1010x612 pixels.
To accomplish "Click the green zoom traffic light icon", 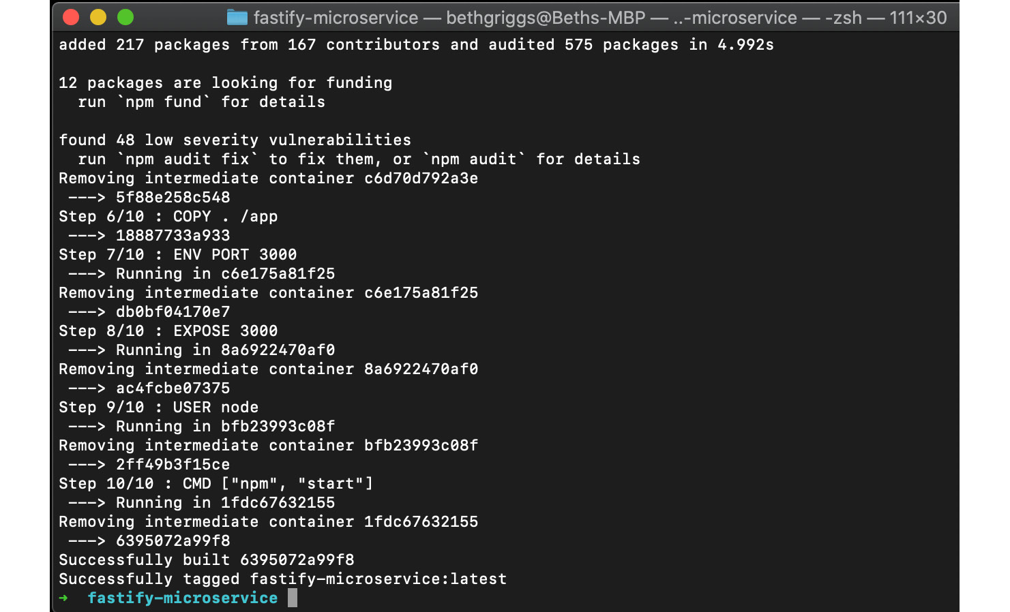I will [125, 18].
